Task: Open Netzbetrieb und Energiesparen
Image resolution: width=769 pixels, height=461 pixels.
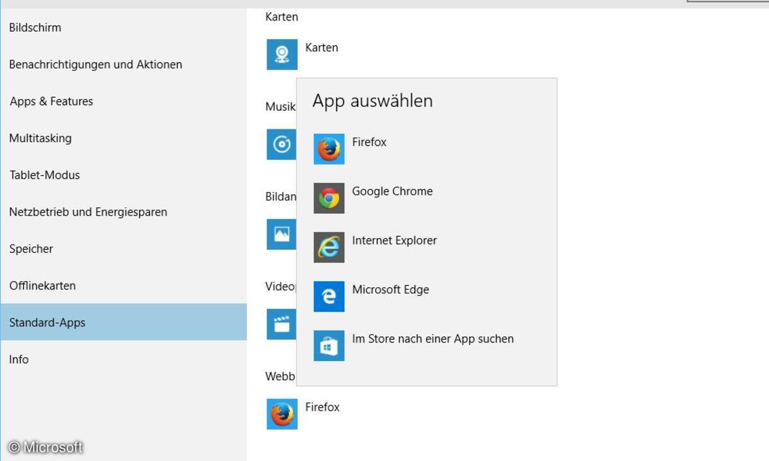Action: [124, 212]
